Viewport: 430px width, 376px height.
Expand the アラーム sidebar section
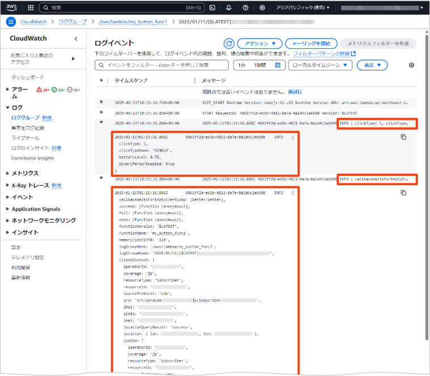8,89
